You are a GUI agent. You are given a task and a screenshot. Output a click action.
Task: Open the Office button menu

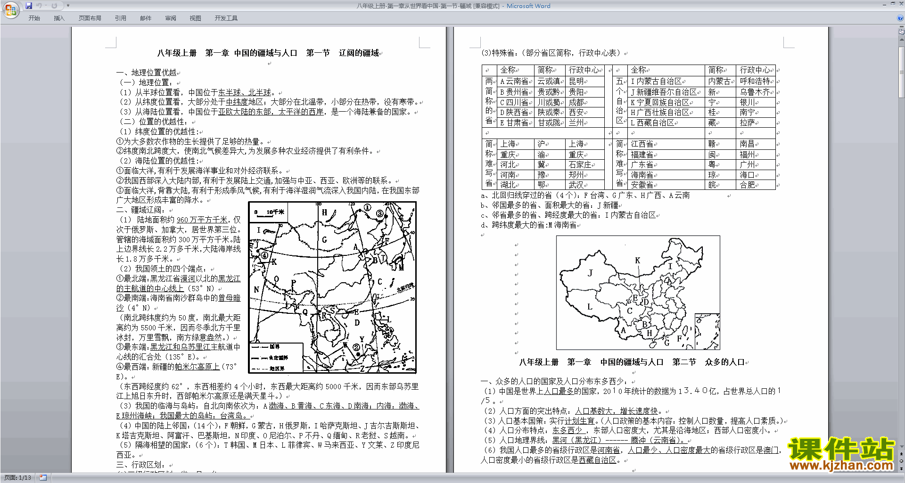pyautogui.click(x=10, y=9)
